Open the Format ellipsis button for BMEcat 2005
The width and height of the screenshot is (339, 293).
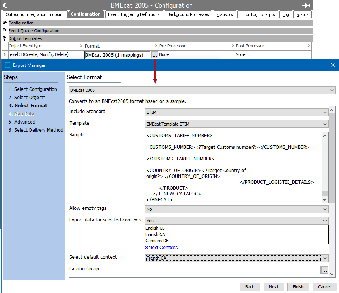click(x=155, y=55)
